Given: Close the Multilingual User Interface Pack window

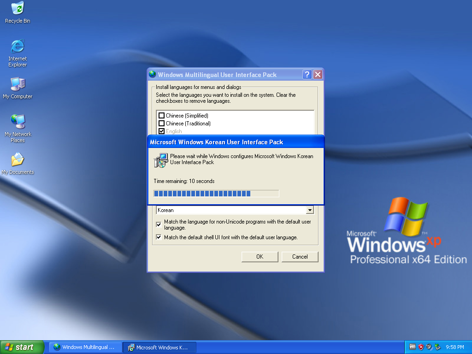Looking at the screenshot, I should pos(318,74).
